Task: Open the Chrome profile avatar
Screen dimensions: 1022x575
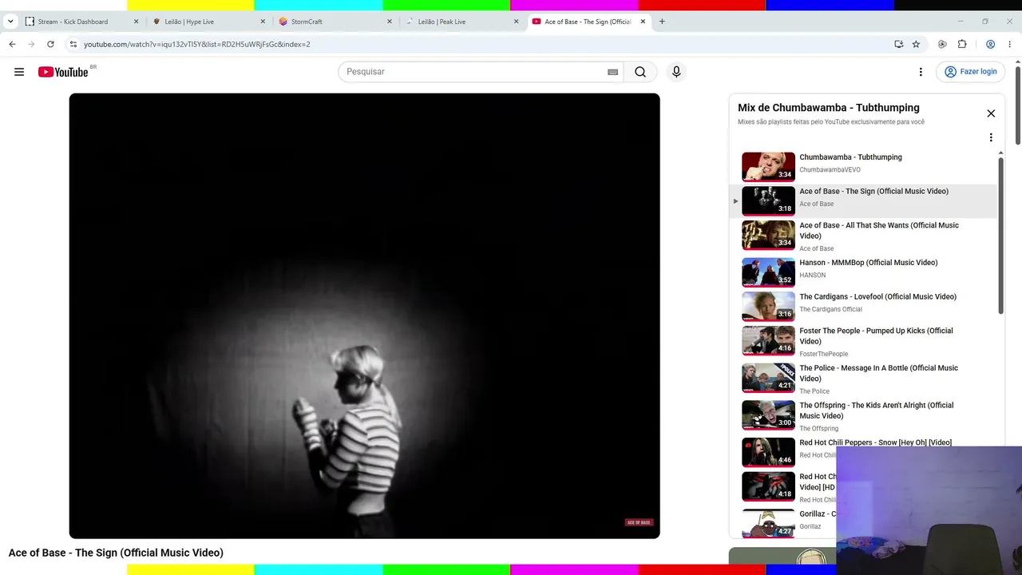Action: pyautogui.click(x=990, y=44)
